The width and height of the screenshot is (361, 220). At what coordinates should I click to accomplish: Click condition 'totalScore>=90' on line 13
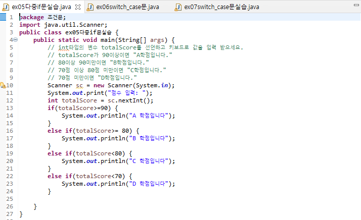[x=83, y=108]
